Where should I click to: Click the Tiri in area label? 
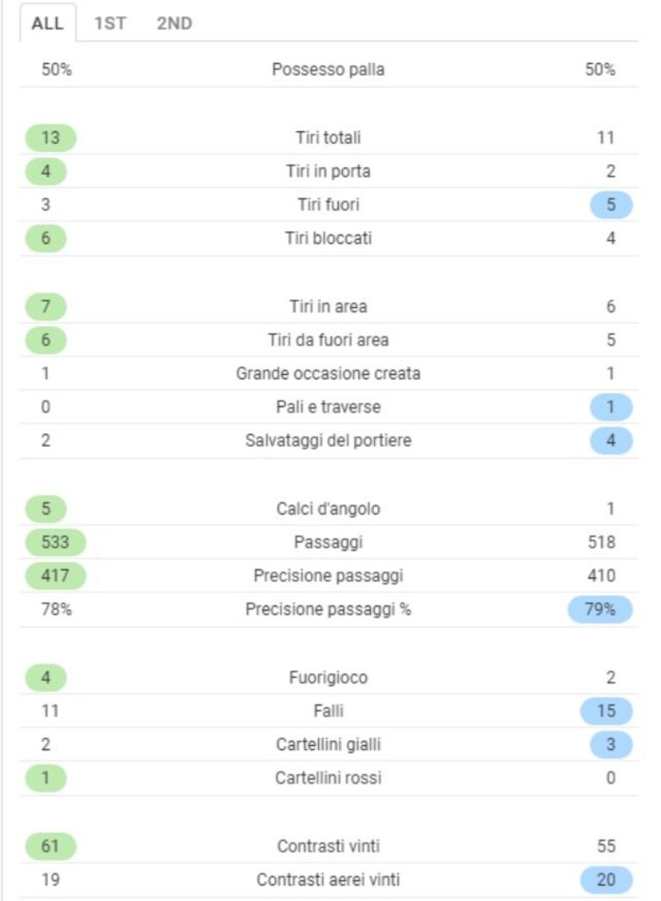click(328, 306)
